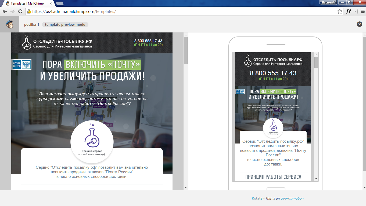Click page scrollbar thumb at far right
Screen dimensions: 366x206
click(364, 104)
